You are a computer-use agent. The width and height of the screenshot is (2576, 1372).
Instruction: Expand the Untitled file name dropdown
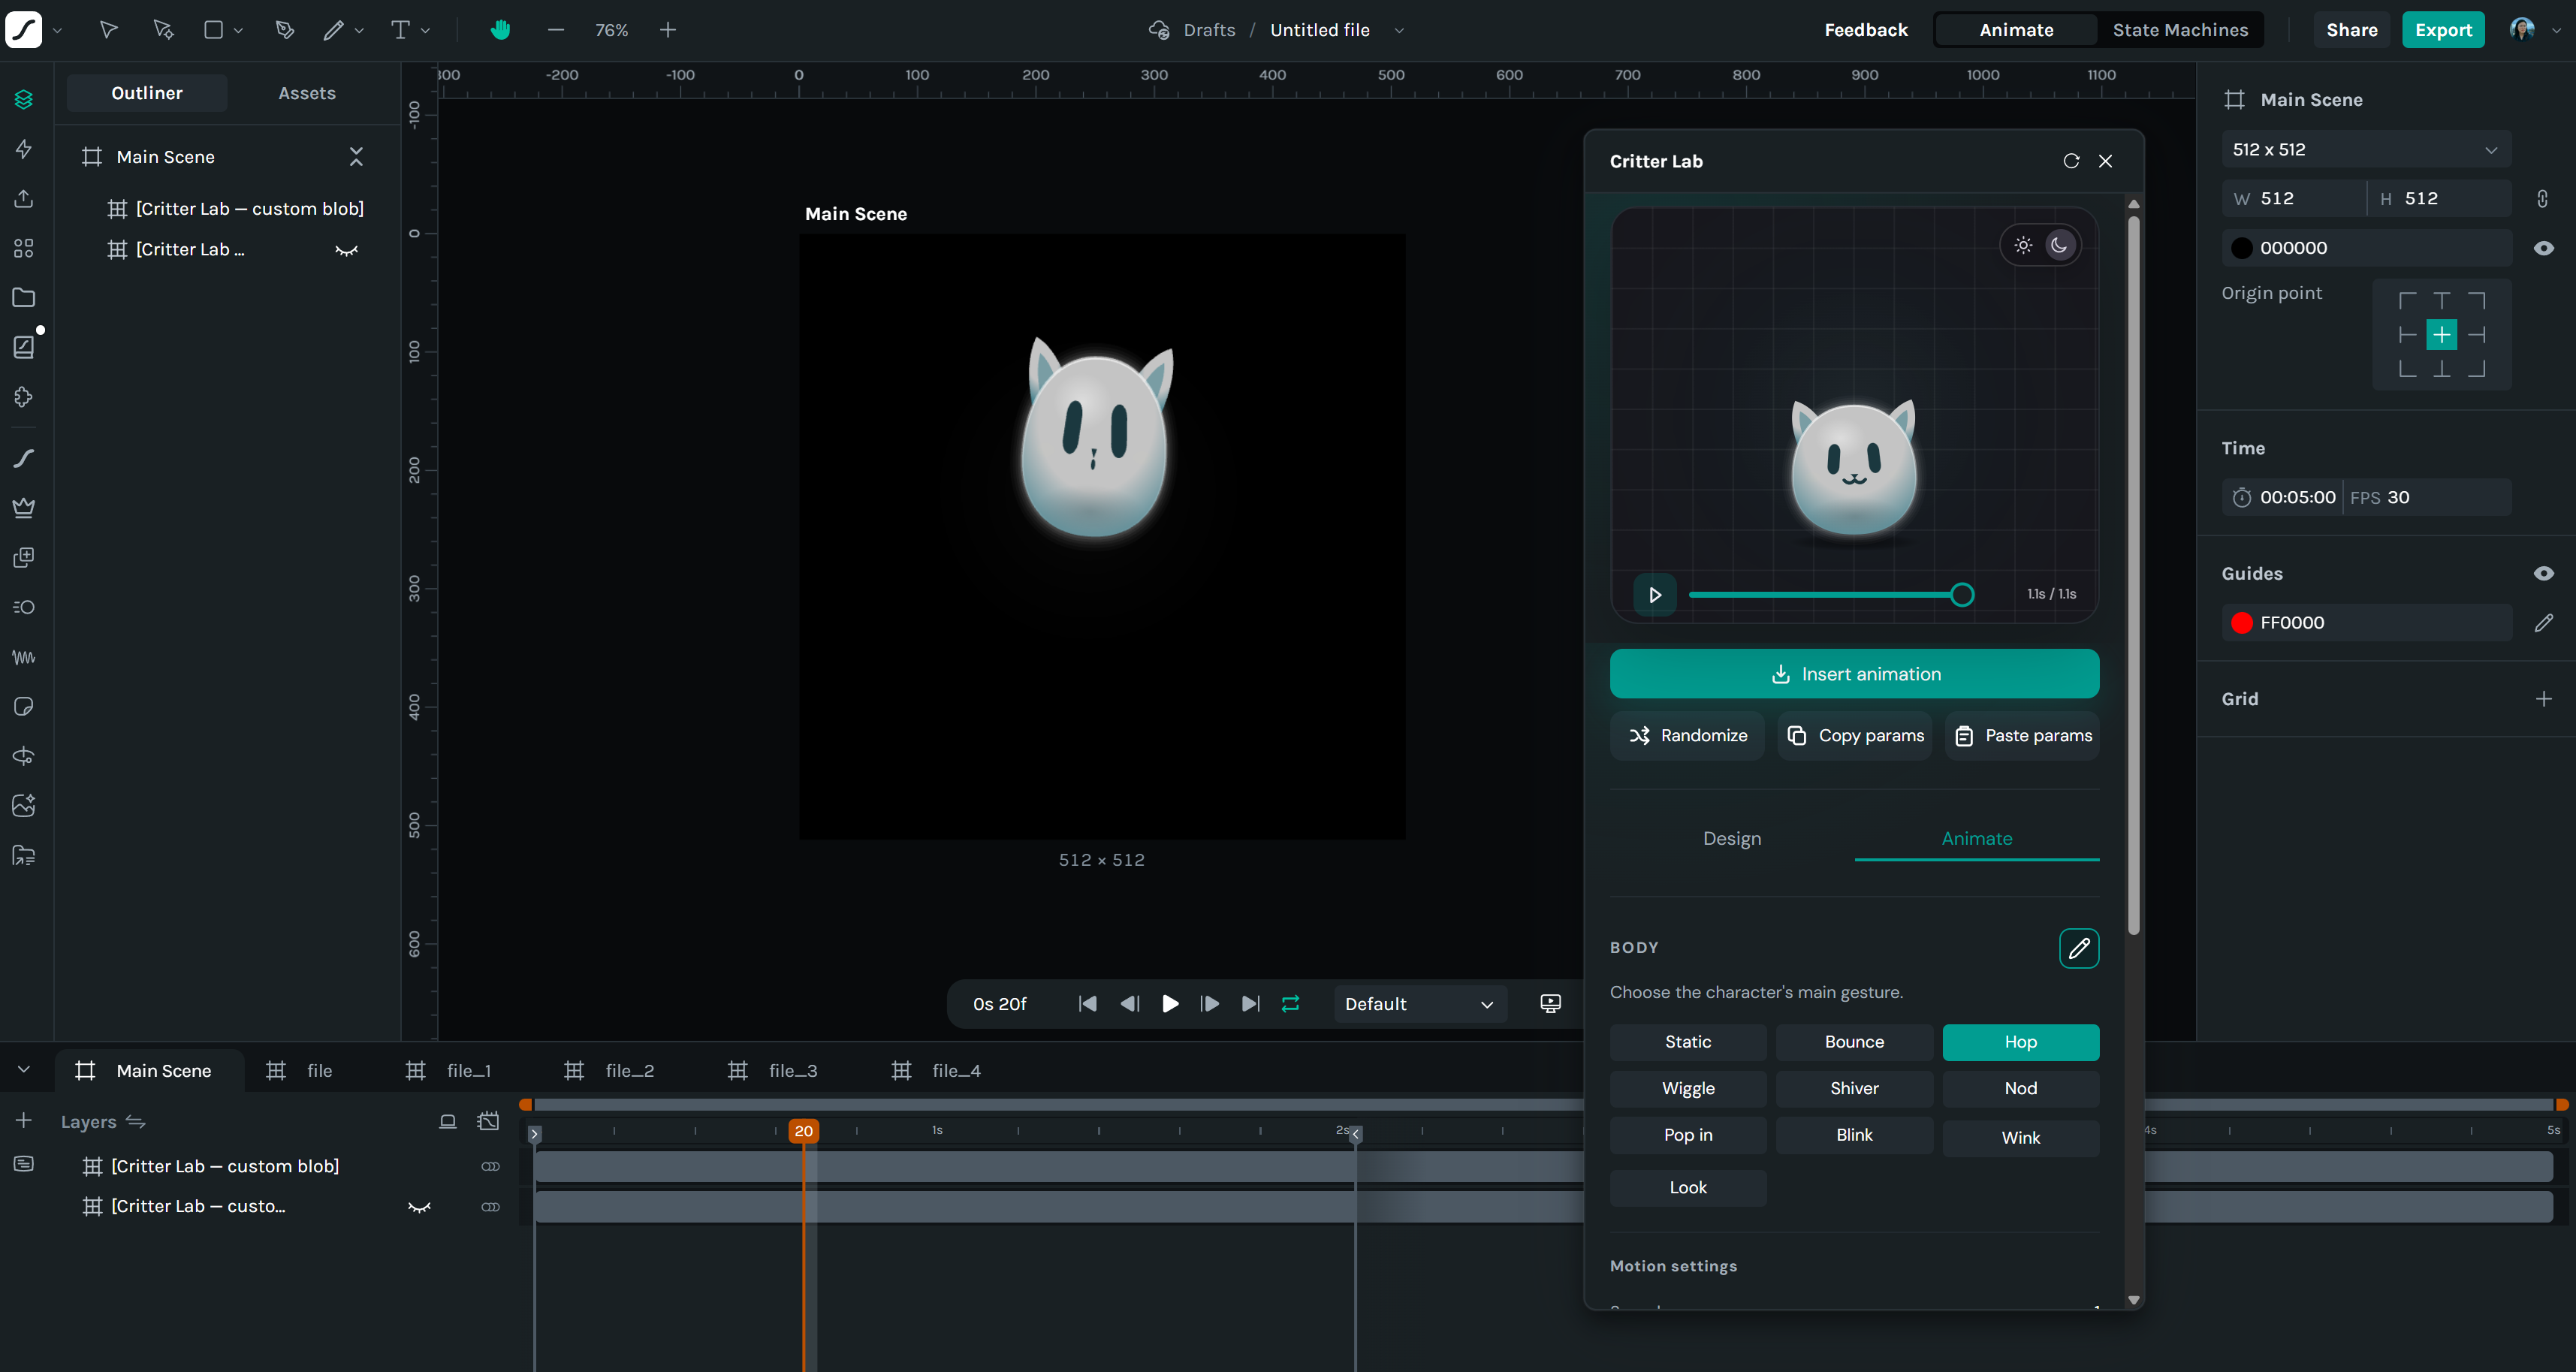pyautogui.click(x=1399, y=30)
